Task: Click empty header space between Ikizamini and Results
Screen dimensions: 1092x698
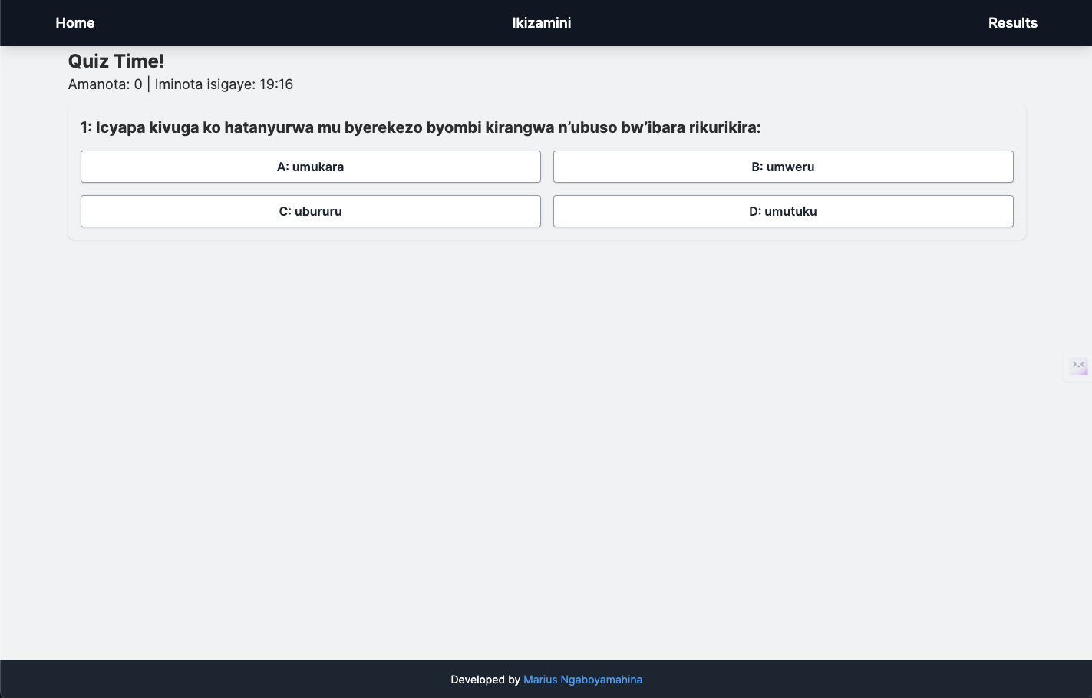Action: 775,23
